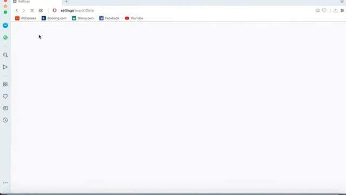Share the page with share icon
Screen dimensions: 346x195
coord(335,10)
